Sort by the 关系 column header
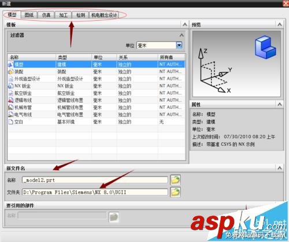 click(137, 57)
